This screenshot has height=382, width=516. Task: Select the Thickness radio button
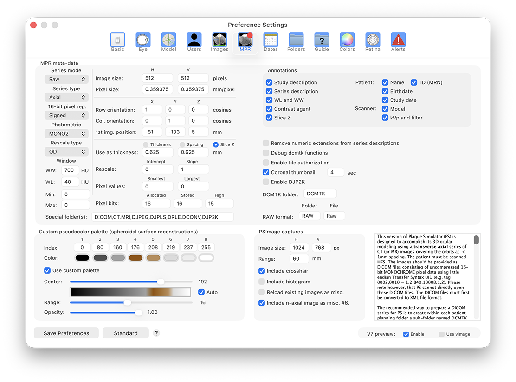[x=146, y=144]
